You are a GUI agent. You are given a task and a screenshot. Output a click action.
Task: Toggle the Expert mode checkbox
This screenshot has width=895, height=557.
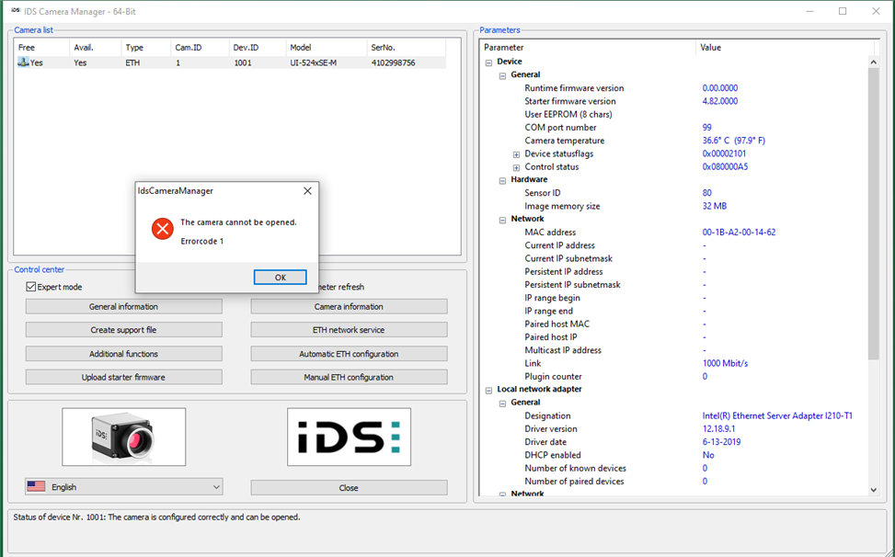click(x=31, y=287)
